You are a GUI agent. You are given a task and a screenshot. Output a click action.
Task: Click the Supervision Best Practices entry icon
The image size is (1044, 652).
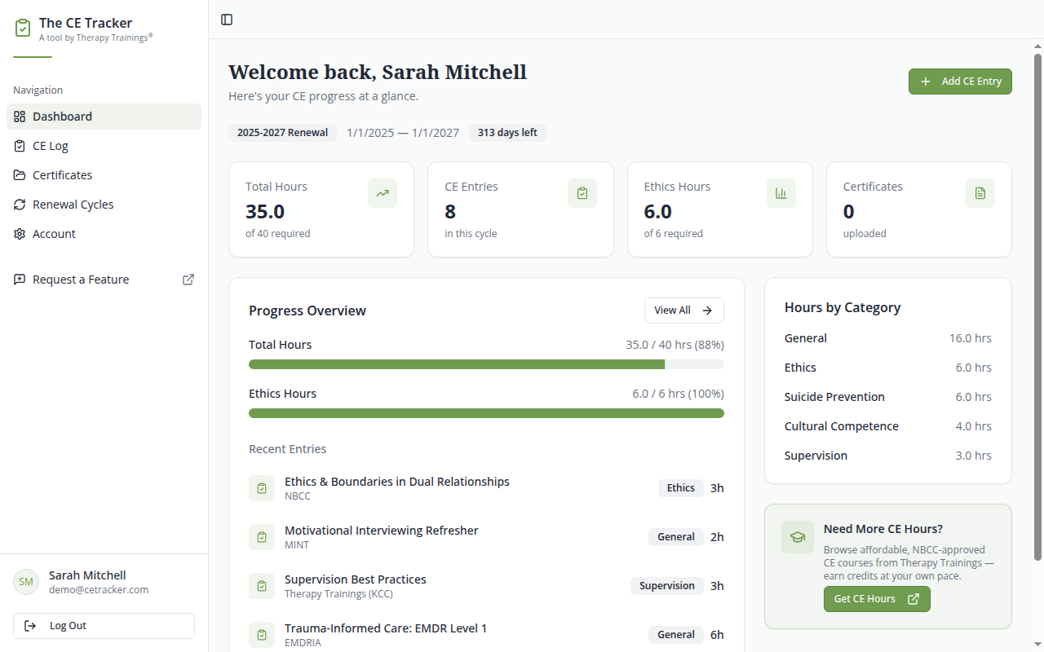point(262,586)
